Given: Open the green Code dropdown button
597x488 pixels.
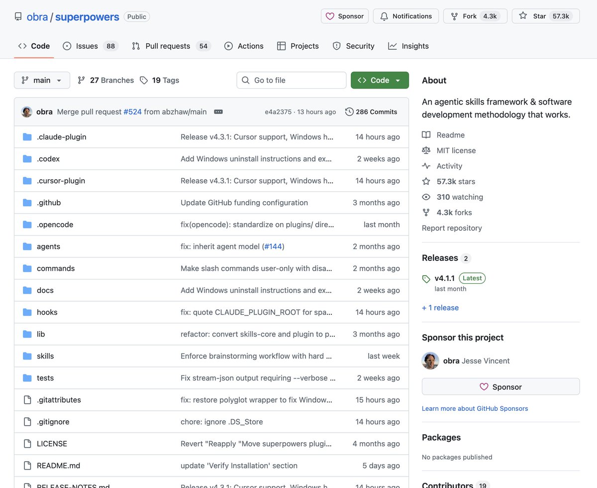Looking at the screenshot, I should tap(380, 80).
